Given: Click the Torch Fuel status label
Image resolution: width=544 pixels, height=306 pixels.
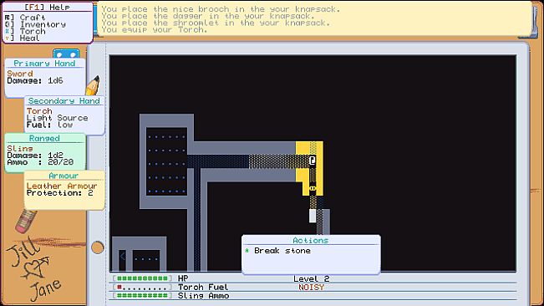Looking at the screenshot, I should point(203,287).
